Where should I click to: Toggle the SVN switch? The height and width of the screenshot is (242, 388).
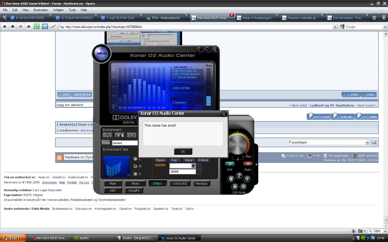coord(230,164)
